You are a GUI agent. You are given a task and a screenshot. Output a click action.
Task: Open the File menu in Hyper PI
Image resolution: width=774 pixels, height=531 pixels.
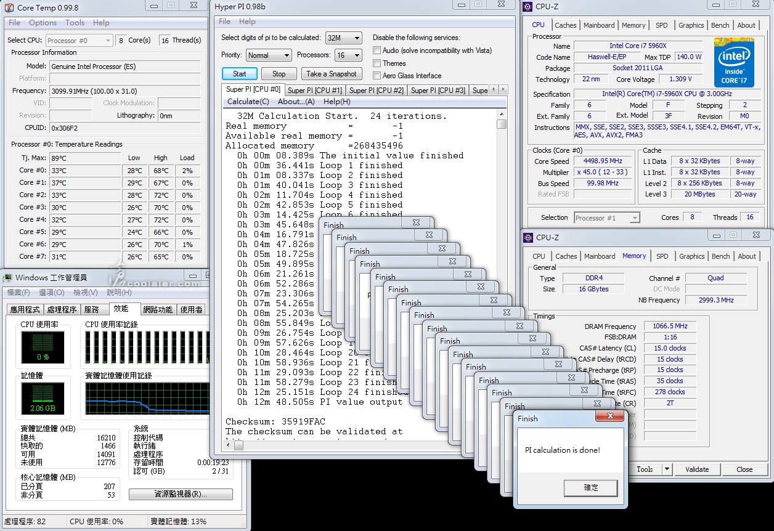coord(225,22)
